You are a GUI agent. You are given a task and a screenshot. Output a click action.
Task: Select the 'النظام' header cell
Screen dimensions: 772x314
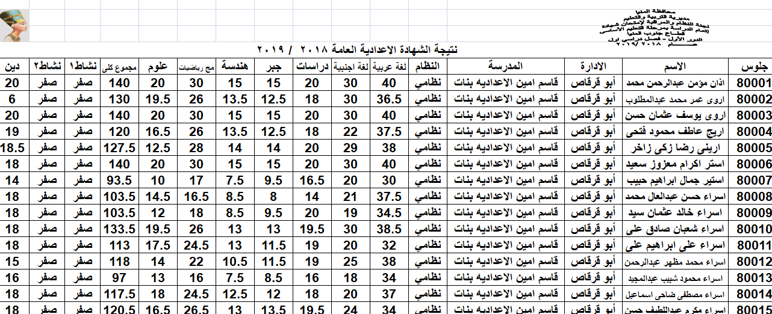point(428,66)
